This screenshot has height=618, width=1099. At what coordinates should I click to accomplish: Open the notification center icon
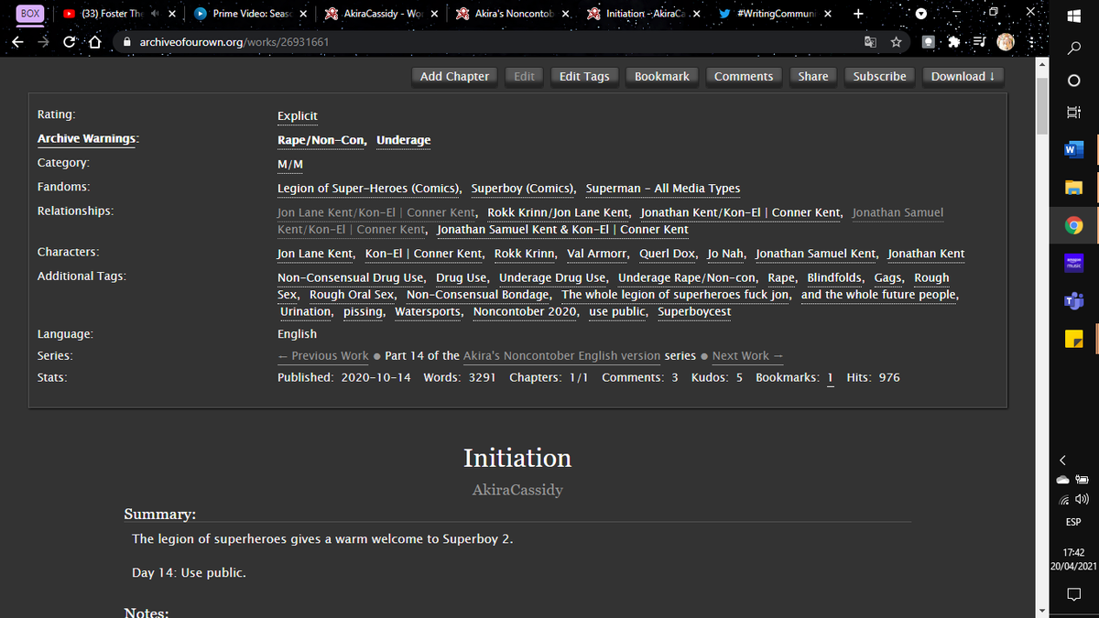1075,594
